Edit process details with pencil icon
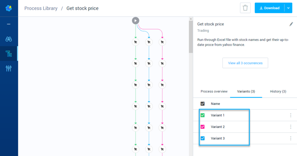Image resolution: width=297 pixels, height=156 pixels. pyautogui.click(x=291, y=24)
